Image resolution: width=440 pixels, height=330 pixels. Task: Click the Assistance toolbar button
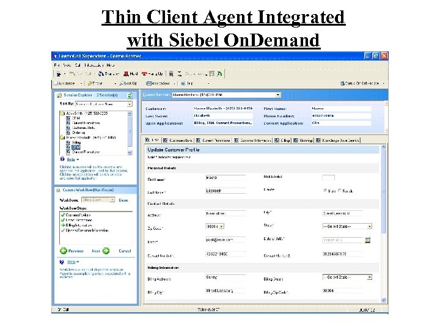(x=65, y=83)
